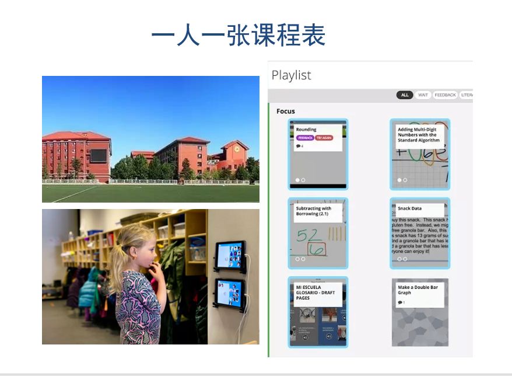Open MI ESCUELA GLOSARIO draft pages card
Image resolution: width=512 pixels, height=376 pixels.
point(318,312)
